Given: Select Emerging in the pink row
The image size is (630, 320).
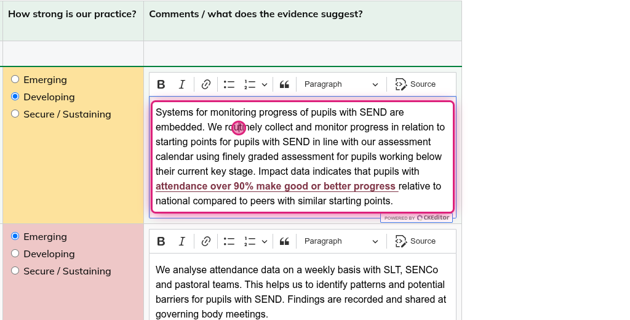Looking at the screenshot, I should coord(15,236).
